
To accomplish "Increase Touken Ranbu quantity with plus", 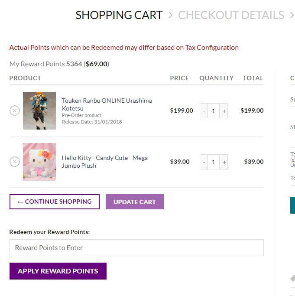I will (224, 111).
